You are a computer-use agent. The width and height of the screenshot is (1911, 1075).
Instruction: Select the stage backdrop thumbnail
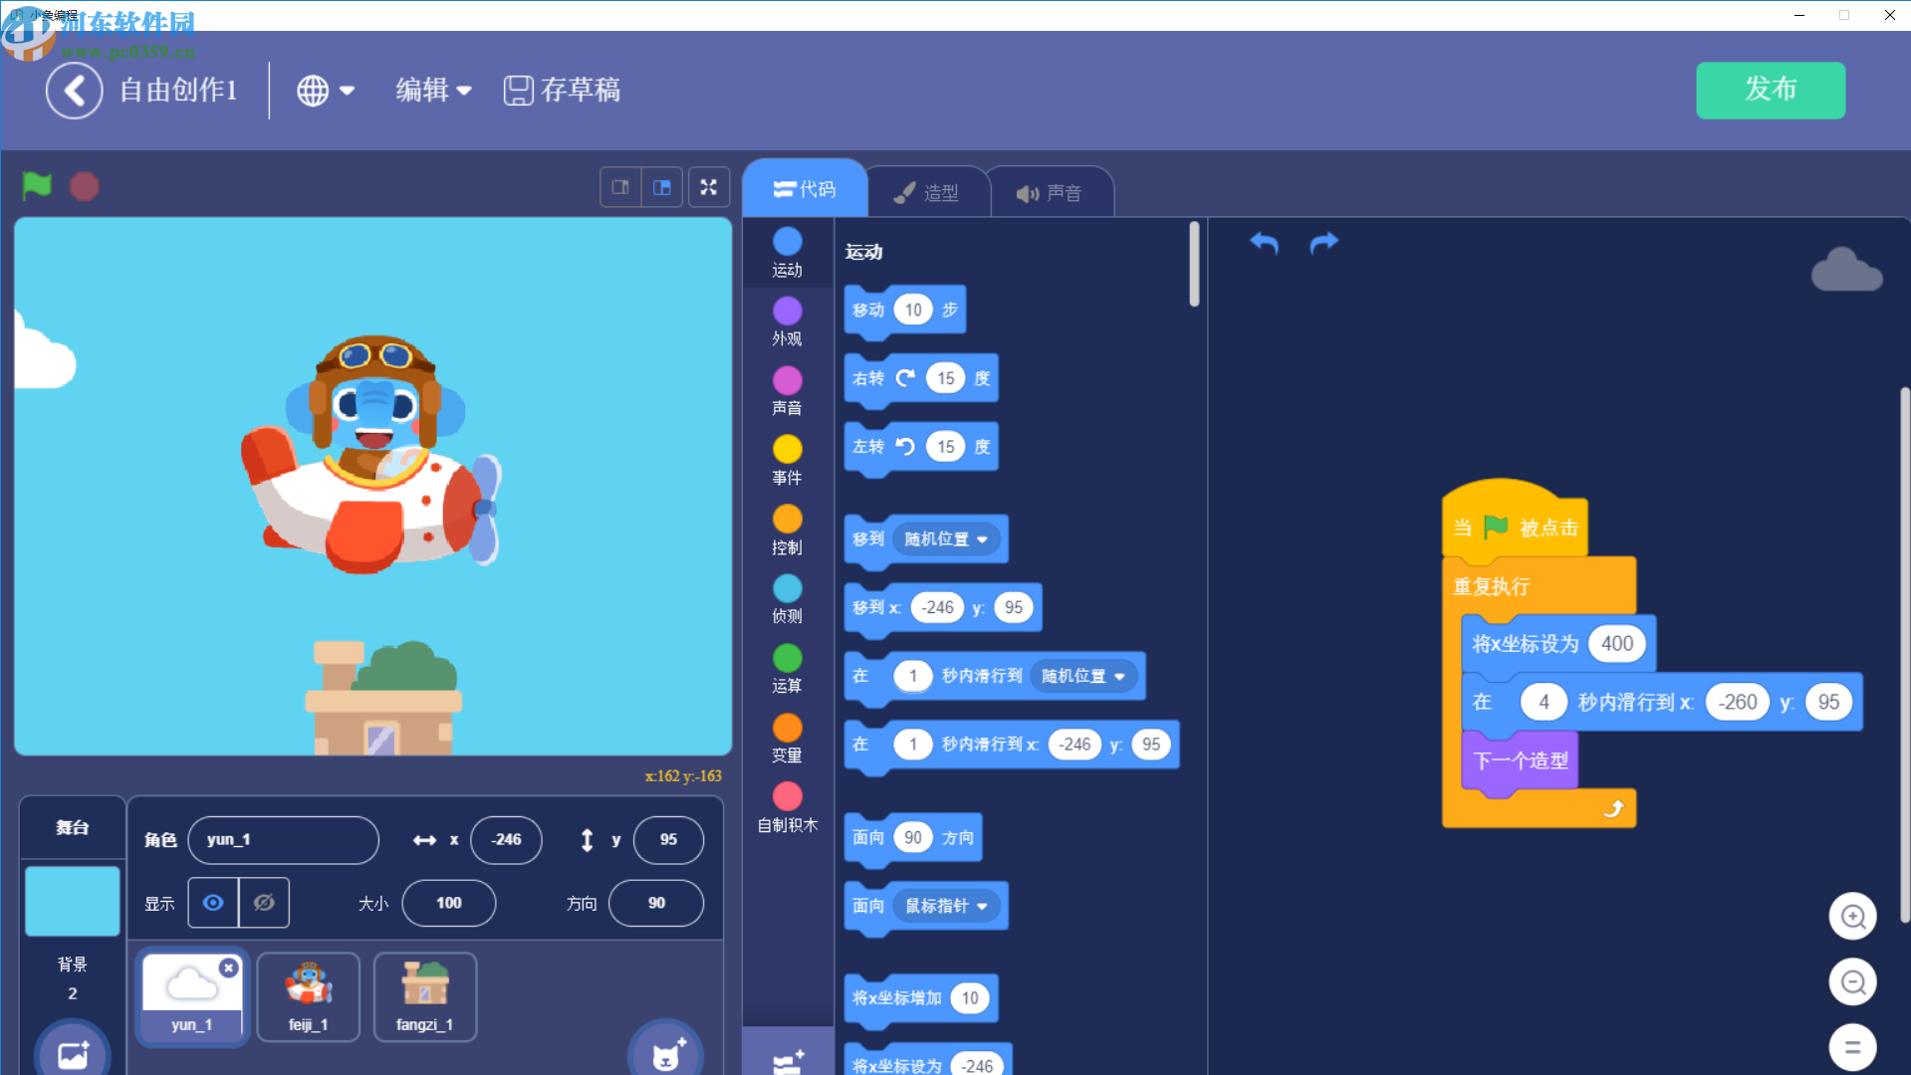point(72,901)
